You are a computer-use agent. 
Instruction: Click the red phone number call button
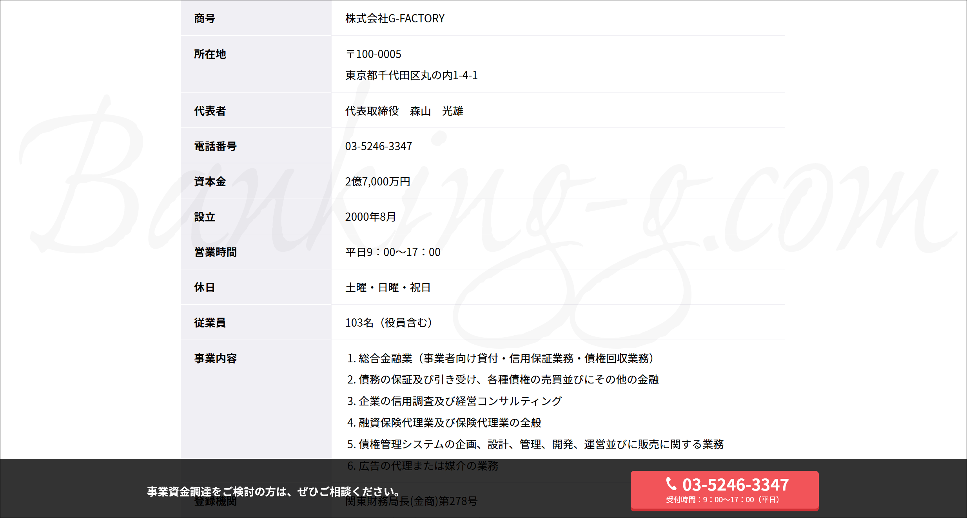[x=724, y=491]
